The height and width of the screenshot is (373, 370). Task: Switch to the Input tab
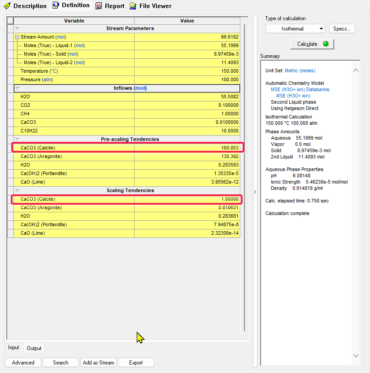coord(13,347)
